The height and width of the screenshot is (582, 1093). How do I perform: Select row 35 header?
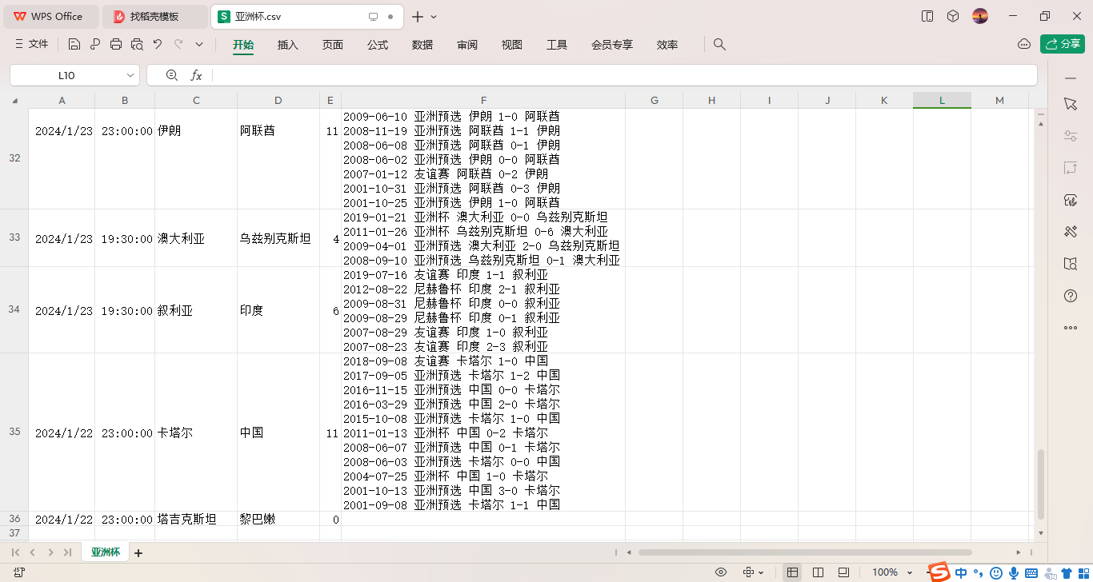click(14, 432)
